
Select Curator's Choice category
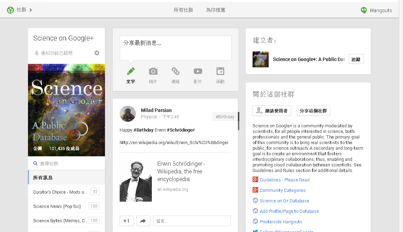[66, 192]
